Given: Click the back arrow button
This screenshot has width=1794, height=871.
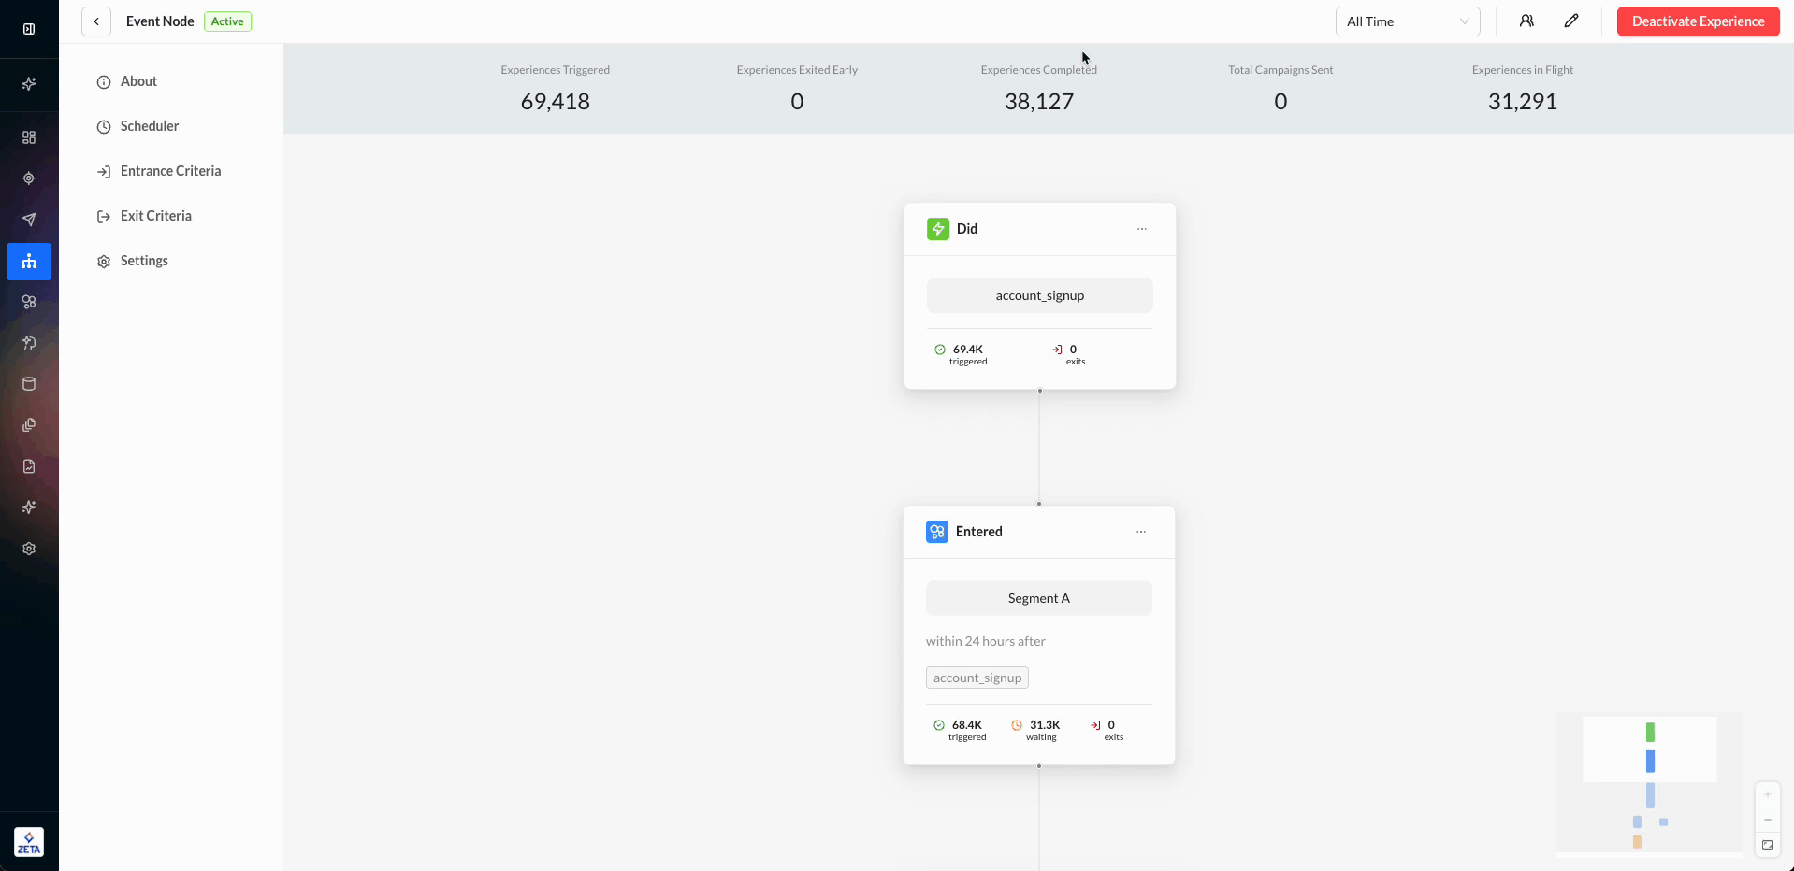Looking at the screenshot, I should 96,21.
